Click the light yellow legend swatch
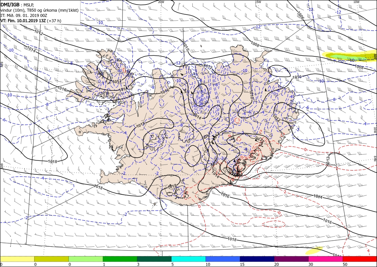Viewport: 377px width, 267px height. click(x=17, y=259)
